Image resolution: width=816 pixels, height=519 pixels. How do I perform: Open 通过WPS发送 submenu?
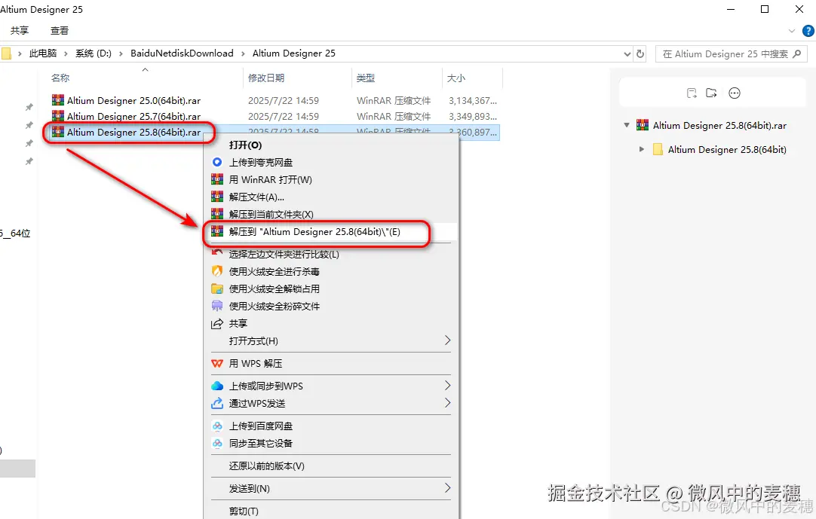click(x=331, y=403)
